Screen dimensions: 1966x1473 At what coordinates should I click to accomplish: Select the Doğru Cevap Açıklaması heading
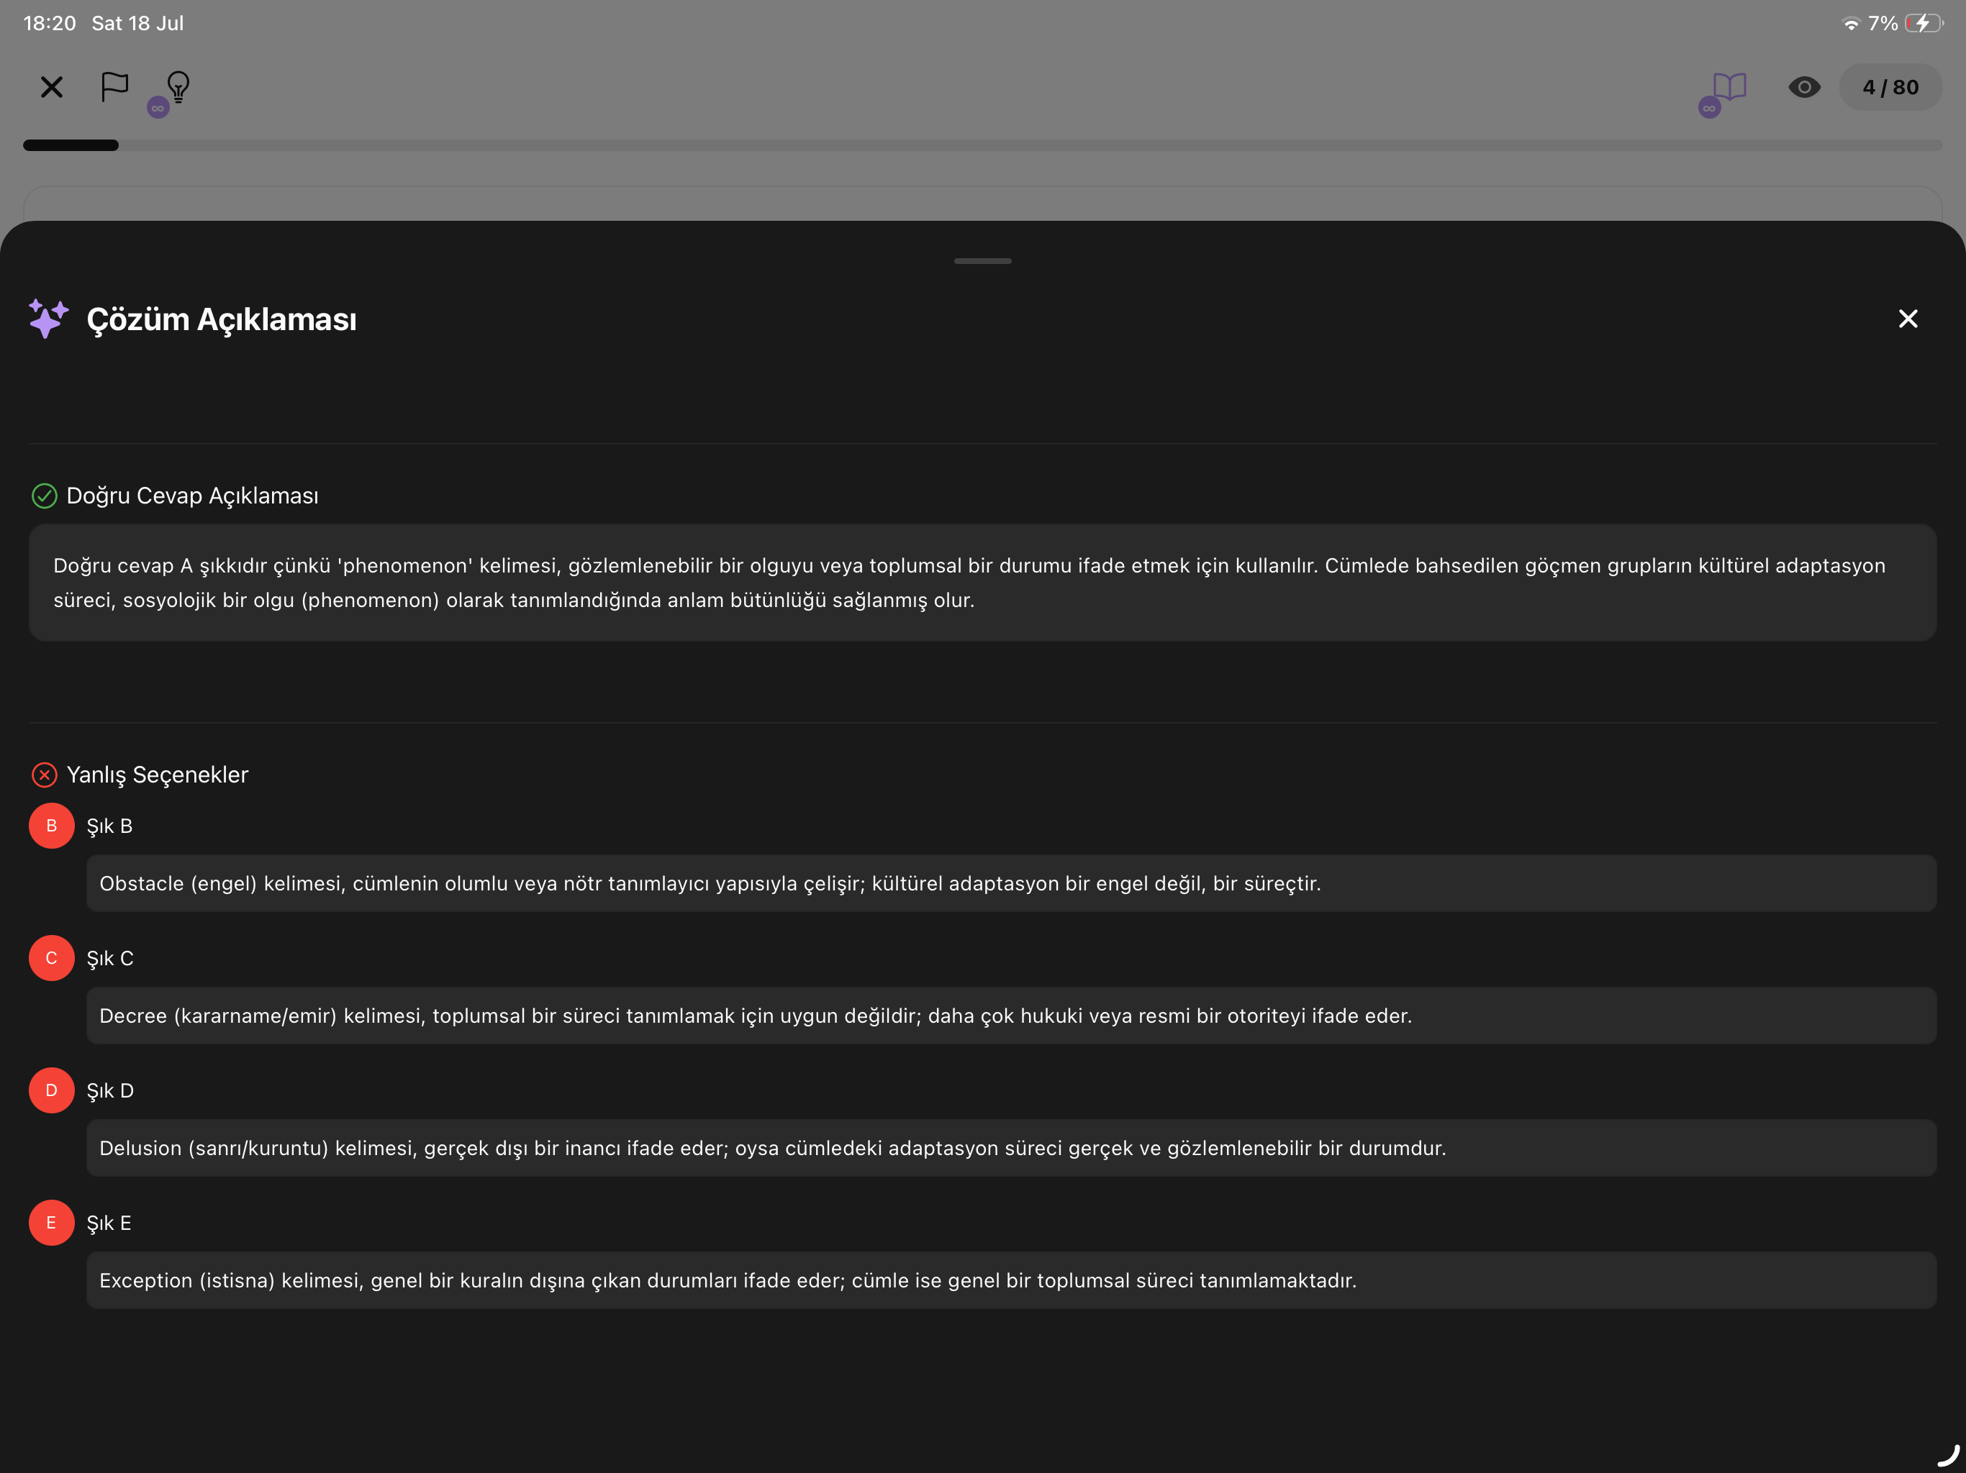(192, 496)
